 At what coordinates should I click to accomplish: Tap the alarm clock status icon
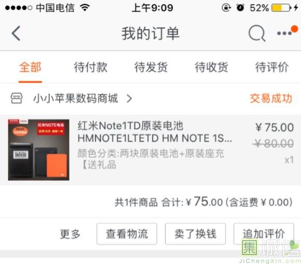click(240, 8)
